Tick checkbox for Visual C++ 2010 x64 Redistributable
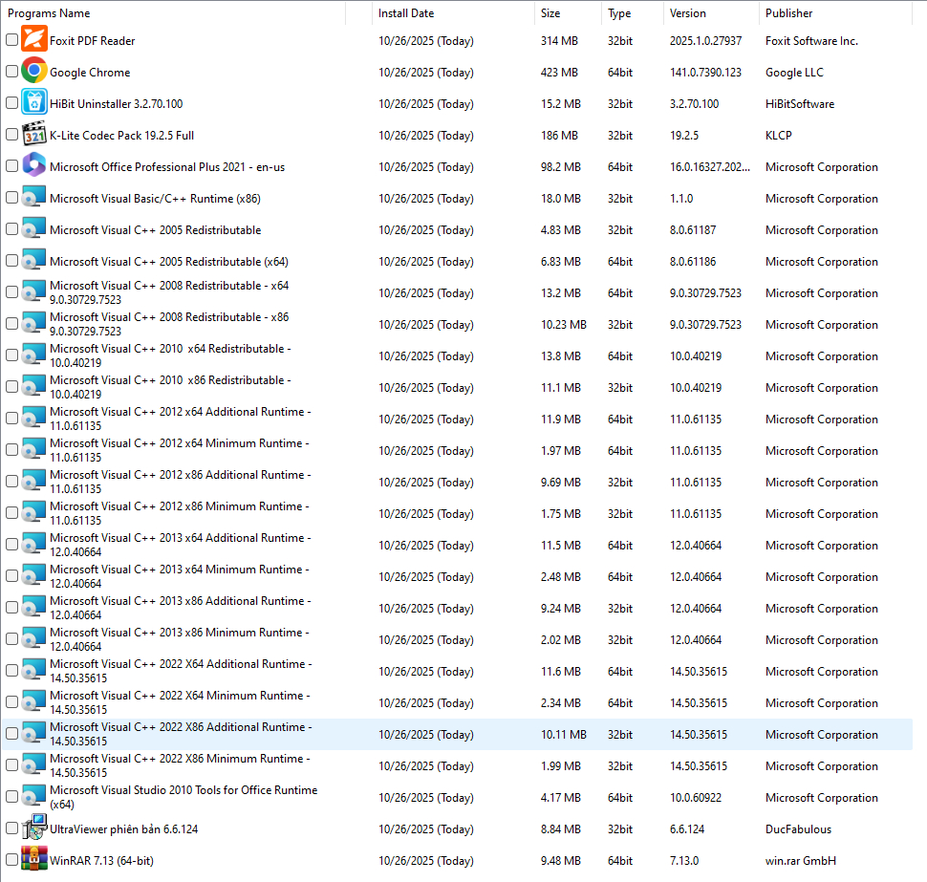 (11, 355)
